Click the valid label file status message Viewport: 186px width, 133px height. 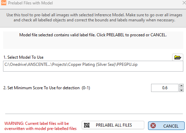pos(93,35)
